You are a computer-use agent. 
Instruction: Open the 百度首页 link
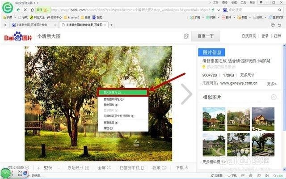248,36
